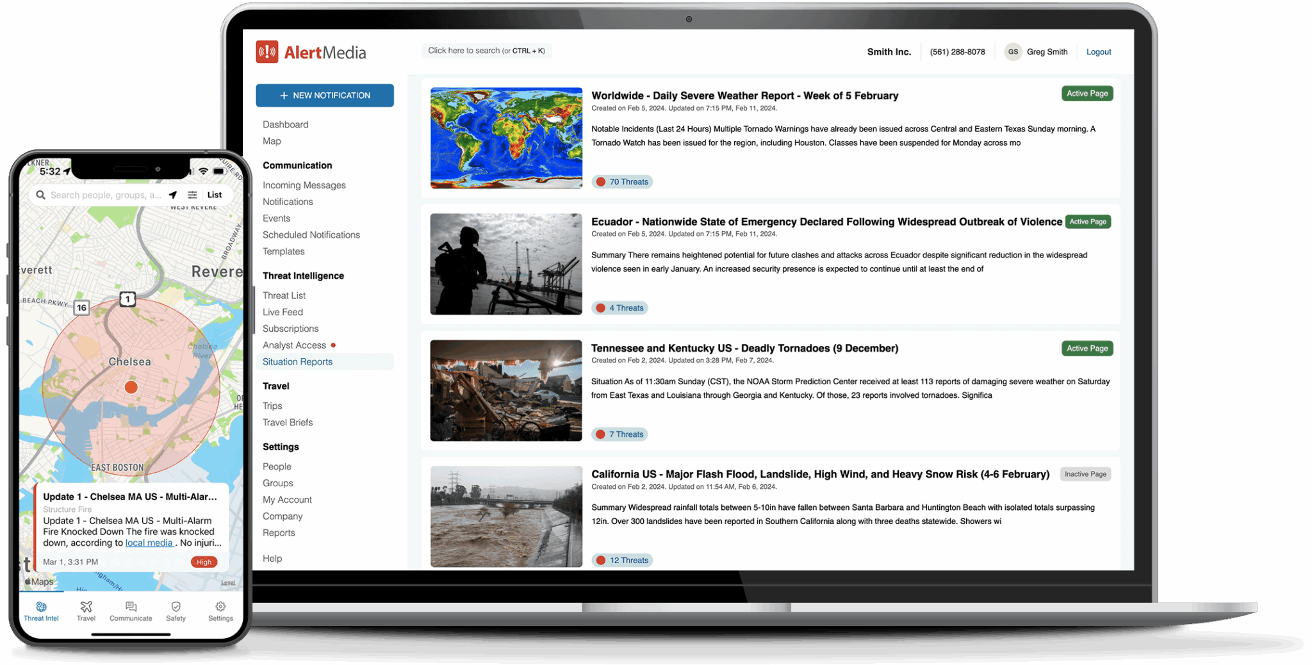This screenshot has height=665, width=1312.
Task: Tap the location arrow in phone search bar
Action: [x=172, y=195]
